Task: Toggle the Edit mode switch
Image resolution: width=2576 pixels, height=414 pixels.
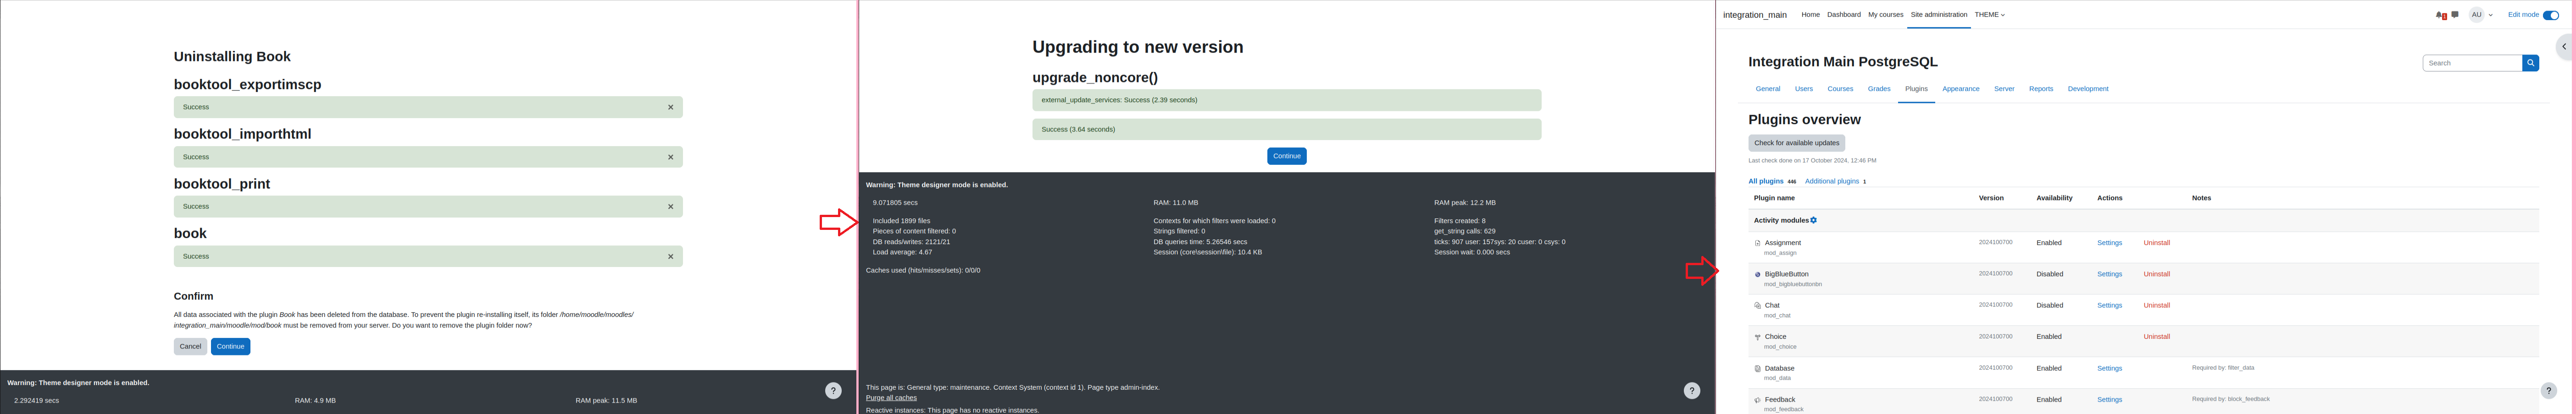Action: pyautogui.click(x=2550, y=15)
